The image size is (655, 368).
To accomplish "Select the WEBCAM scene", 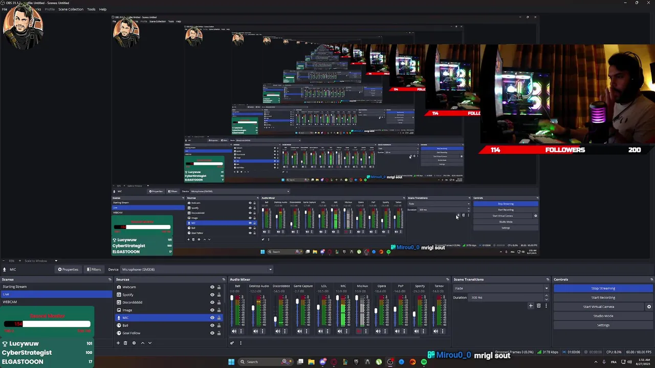I will (56, 302).
